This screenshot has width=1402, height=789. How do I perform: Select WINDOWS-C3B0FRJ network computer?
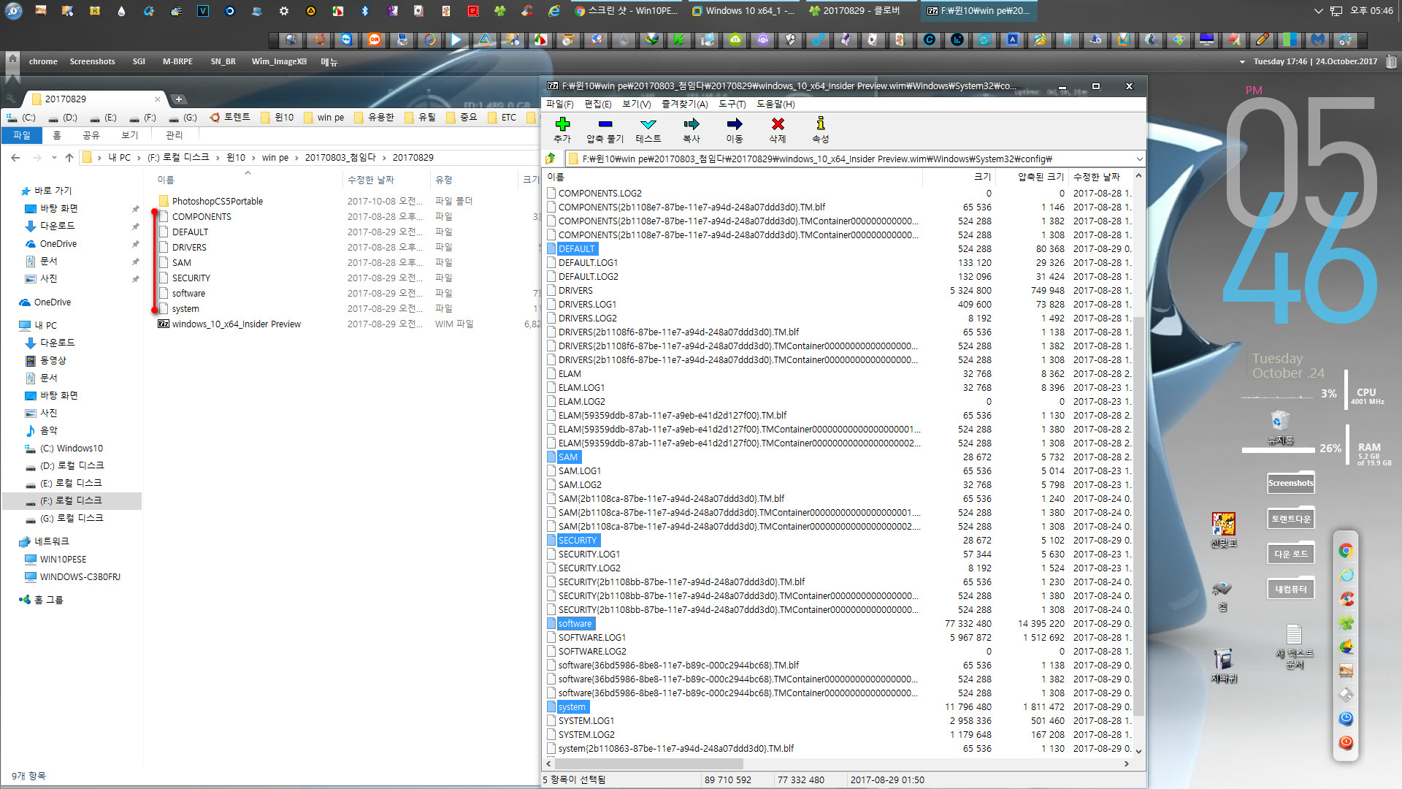click(x=80, y=576)
